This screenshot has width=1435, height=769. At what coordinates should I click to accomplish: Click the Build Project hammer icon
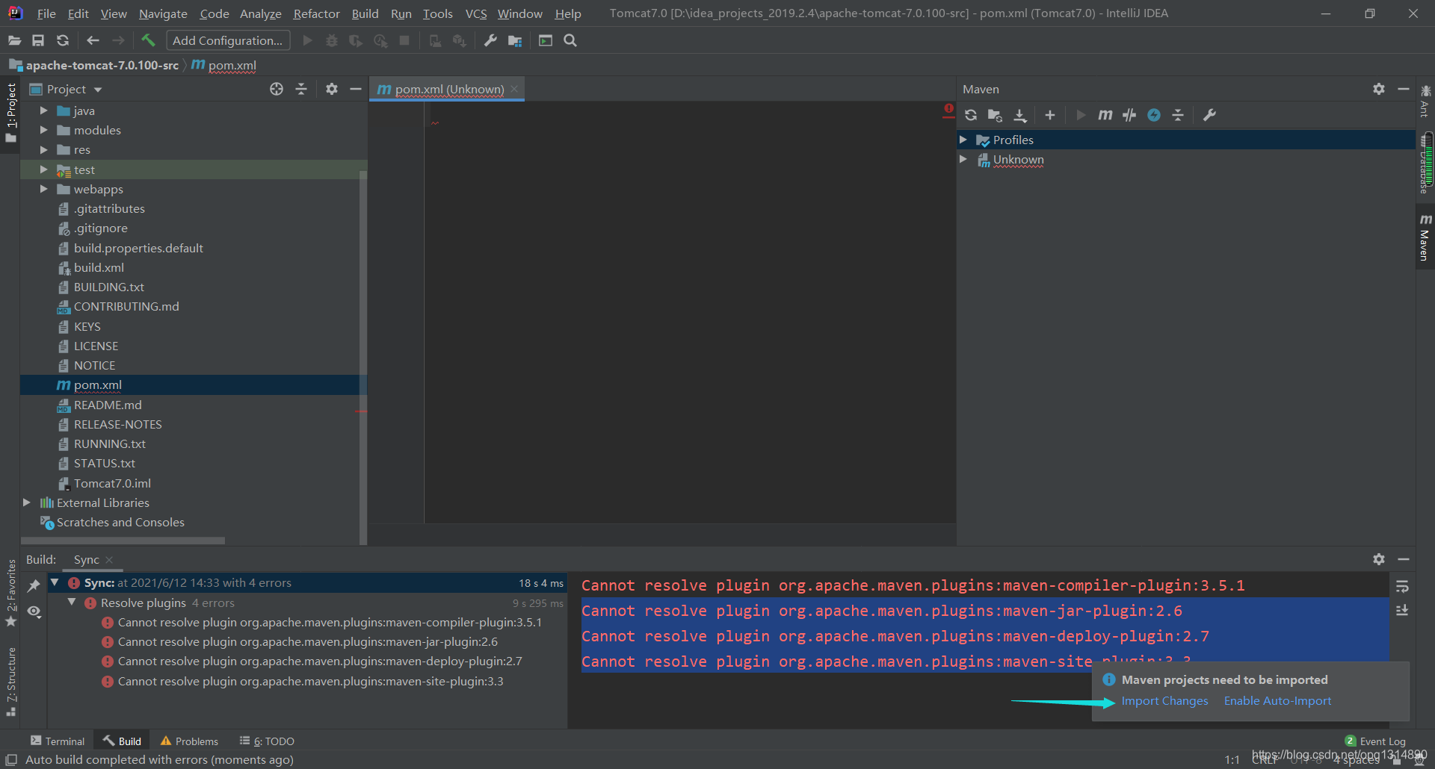148,40
